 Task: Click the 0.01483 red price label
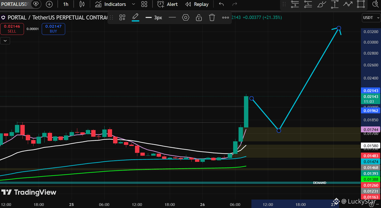point(371,156)
